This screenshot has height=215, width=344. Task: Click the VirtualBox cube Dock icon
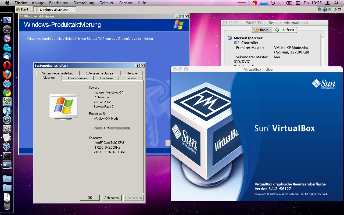click(x=6, y=146)
